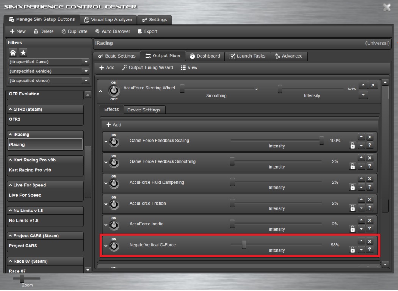
Task: Move AccuForce Steering Wheel device up
Action: tap(363, 85)
